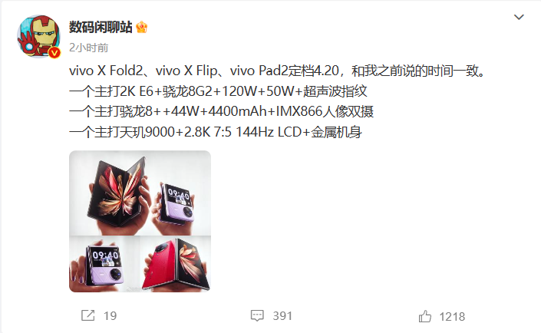Click the repost share icon
The height and width of the screenshot is (333, 541).
click(x=87, y=315)
